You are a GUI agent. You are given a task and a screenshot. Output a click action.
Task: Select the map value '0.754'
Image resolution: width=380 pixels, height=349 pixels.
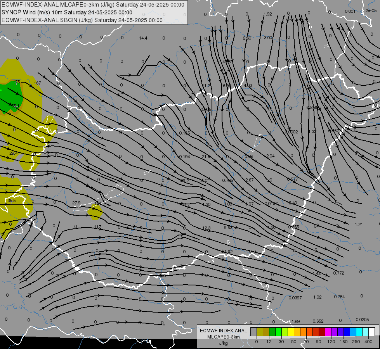(339, 297)
